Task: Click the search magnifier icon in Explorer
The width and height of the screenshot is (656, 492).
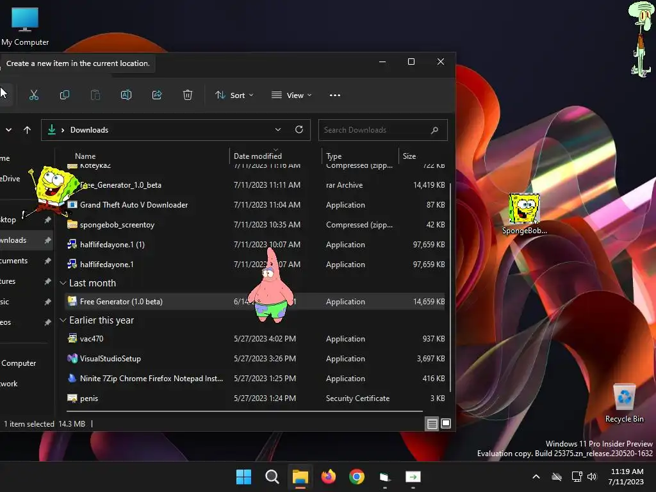Action: click(x=435, y=130)
